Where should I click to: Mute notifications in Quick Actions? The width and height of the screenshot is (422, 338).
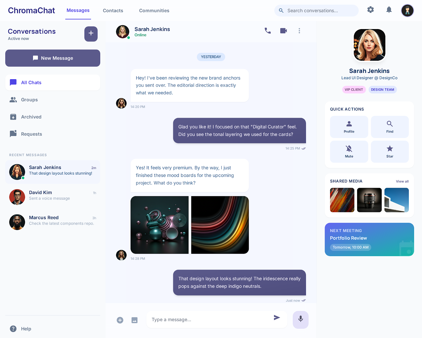pyautogui.click(x=349, y=152)
